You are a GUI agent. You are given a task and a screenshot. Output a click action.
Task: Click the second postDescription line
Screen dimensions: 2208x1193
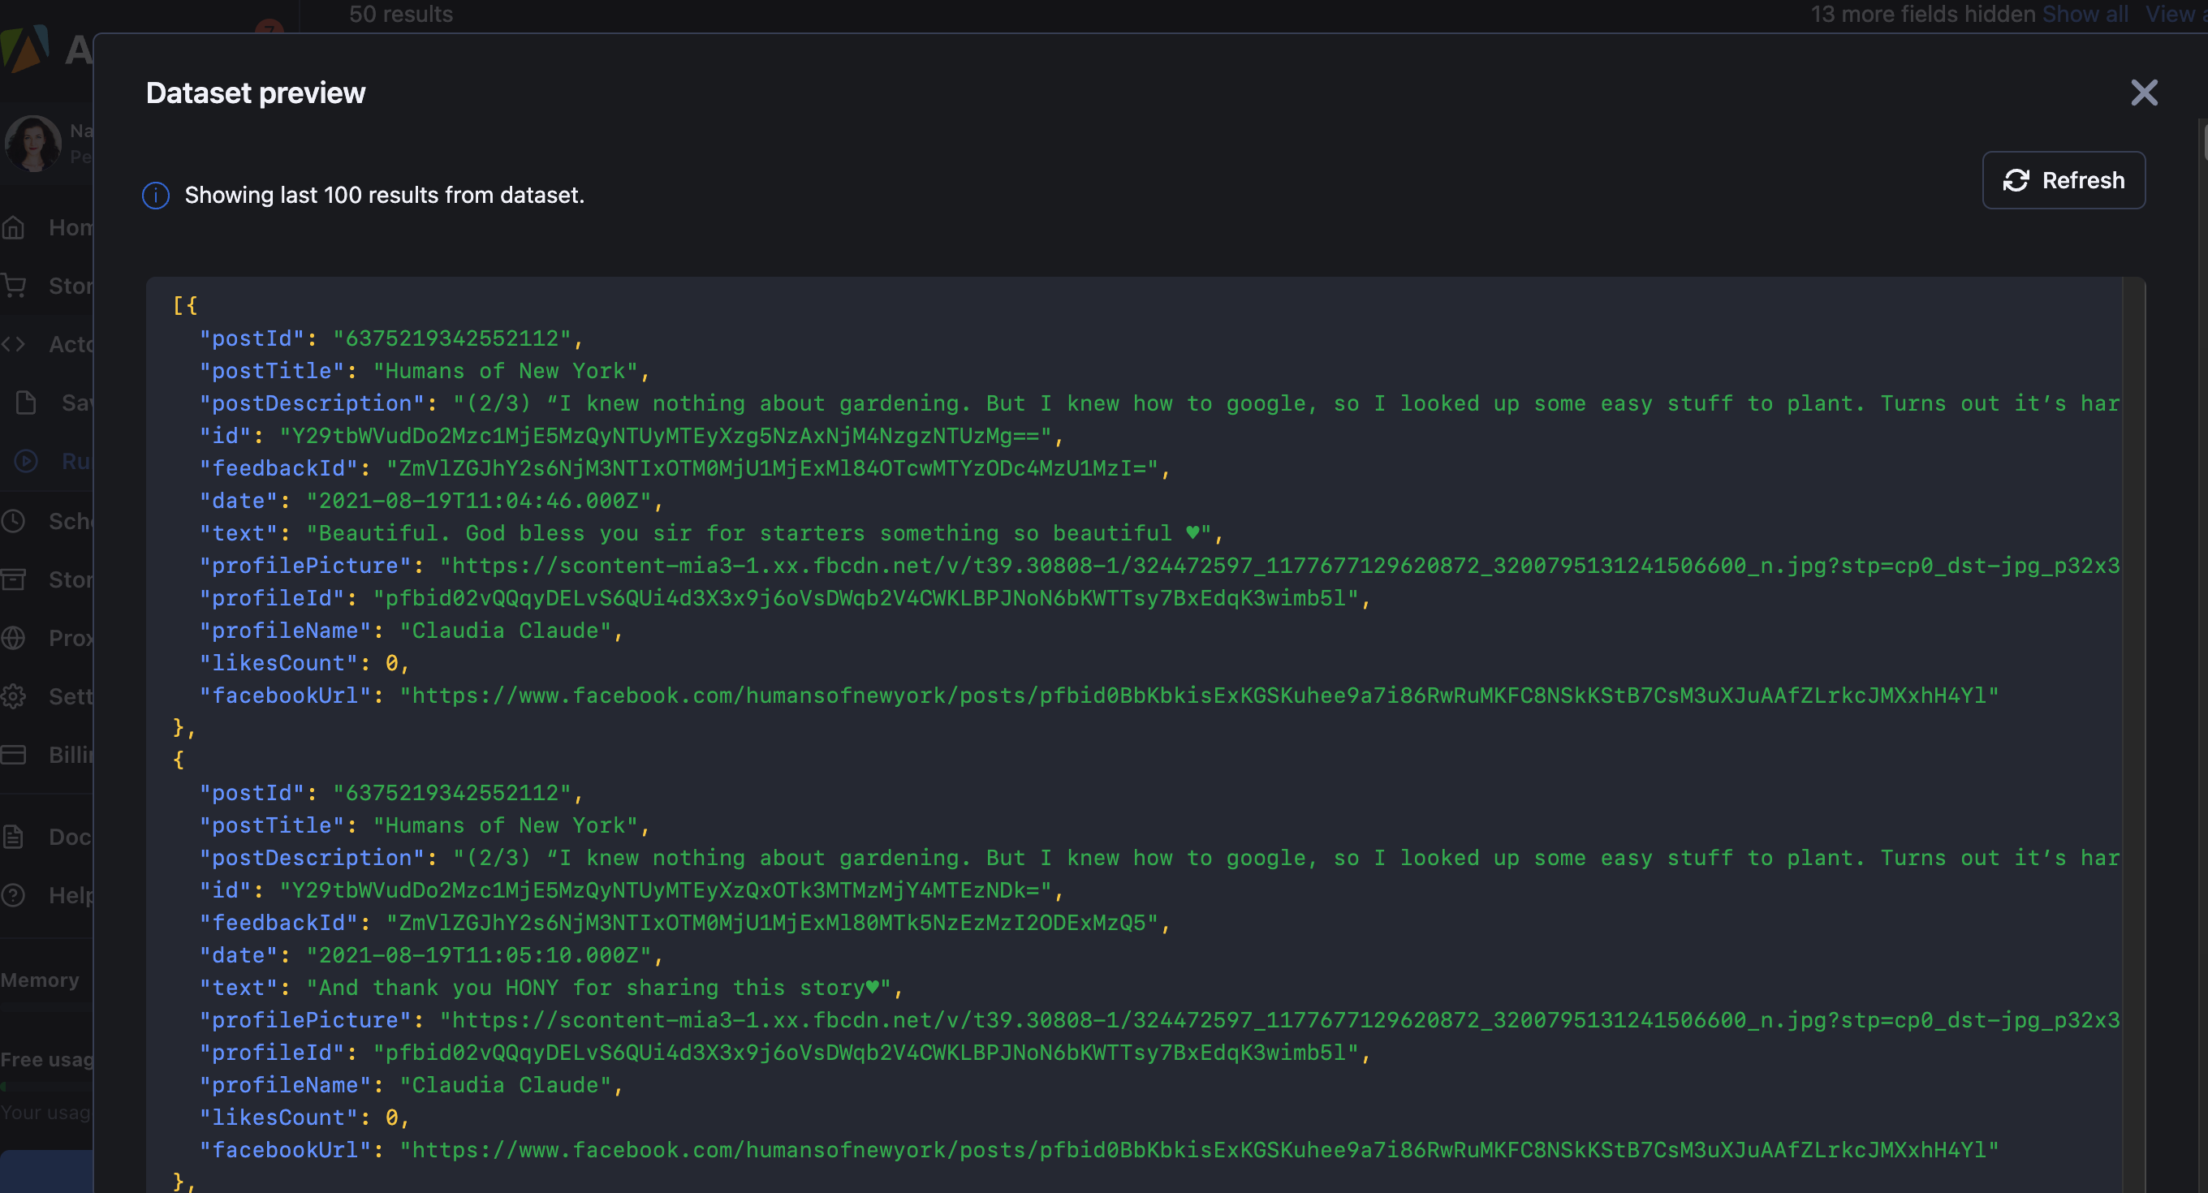1159,858
